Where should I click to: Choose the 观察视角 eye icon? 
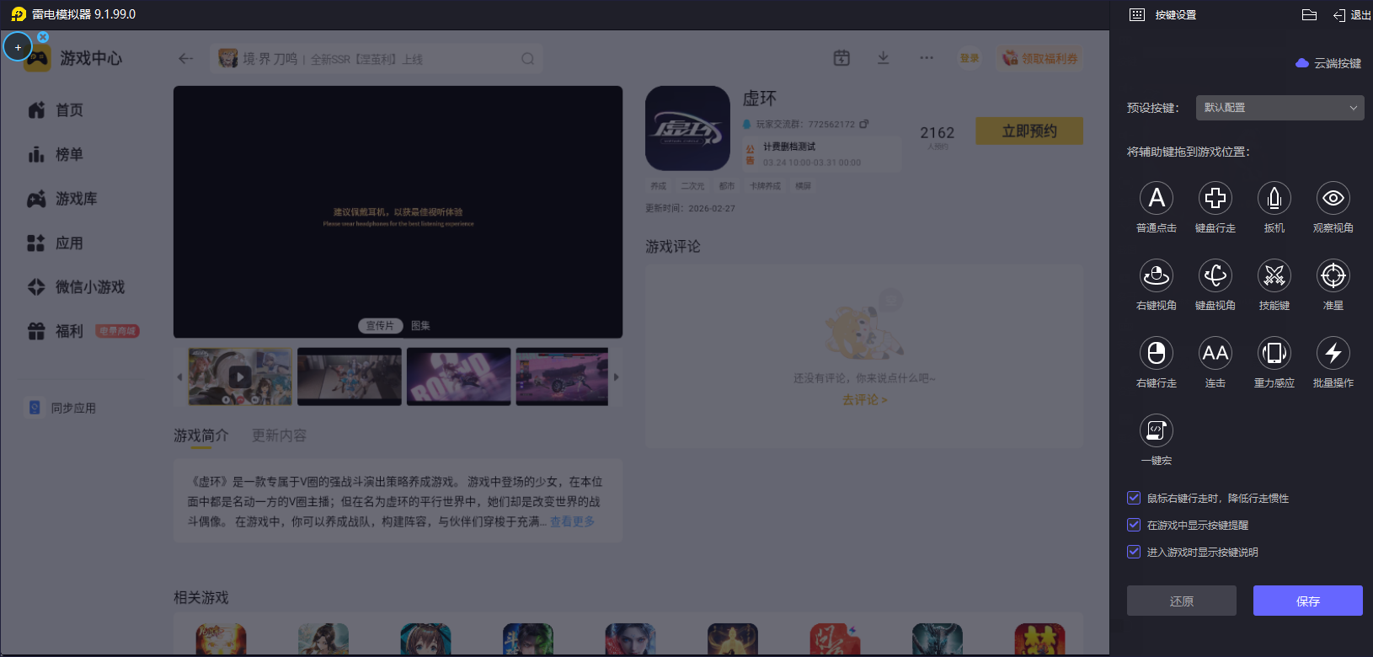[x=1333, y=198]
